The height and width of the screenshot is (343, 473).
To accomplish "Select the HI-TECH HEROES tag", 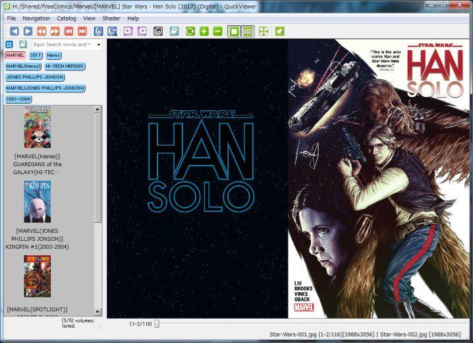I will 64,66.
